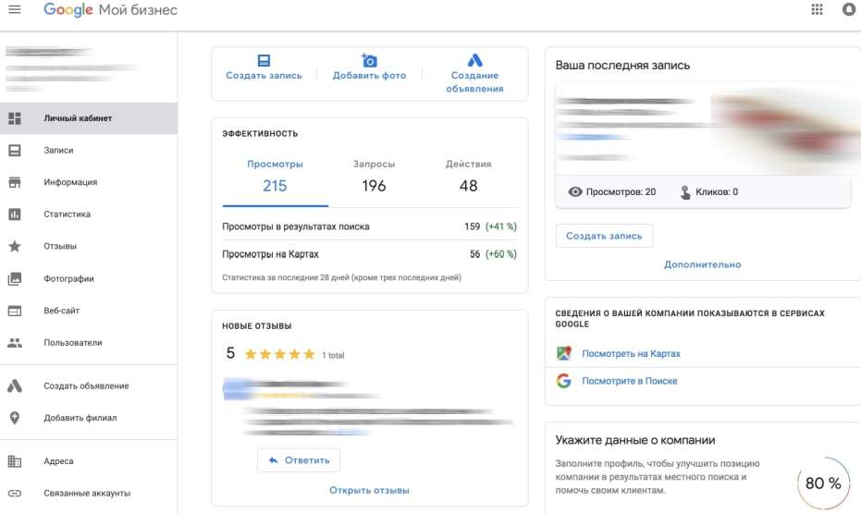This screenshot has width=861, height=514.
Task: Select the Просмотры tab
Action: pos(275,176)
